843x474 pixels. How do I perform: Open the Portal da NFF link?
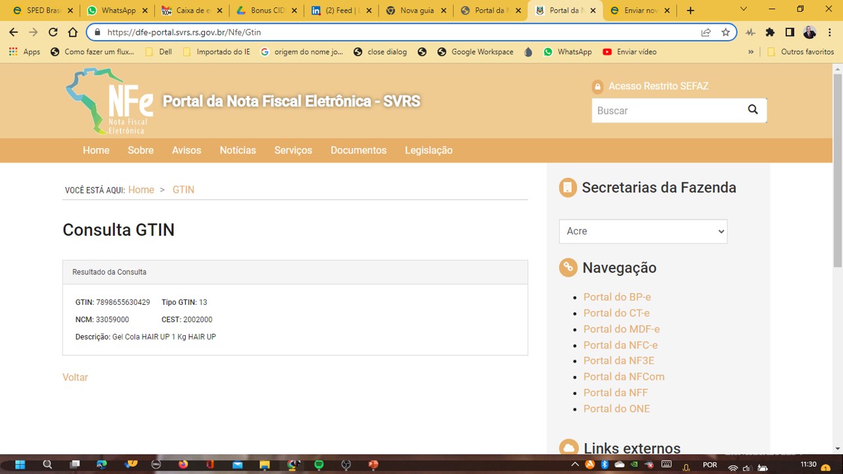(x=616, y=392)
